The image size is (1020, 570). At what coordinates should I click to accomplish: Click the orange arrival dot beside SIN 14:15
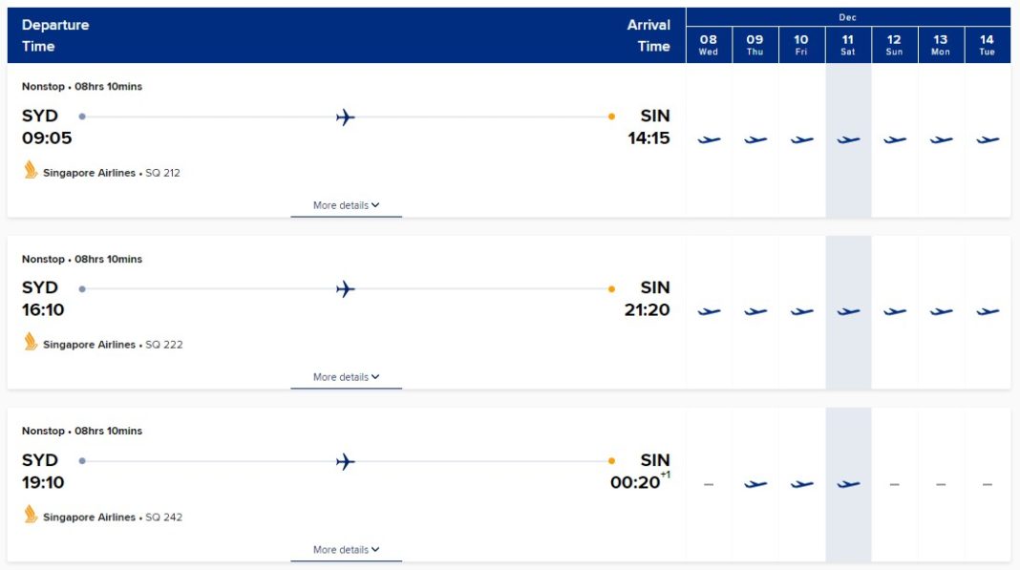[611, 116]
